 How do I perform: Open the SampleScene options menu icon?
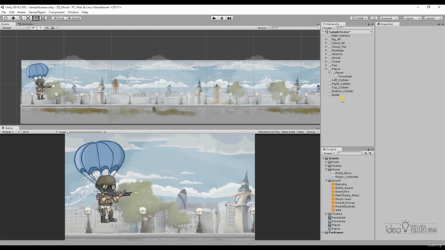pos(371,32)
